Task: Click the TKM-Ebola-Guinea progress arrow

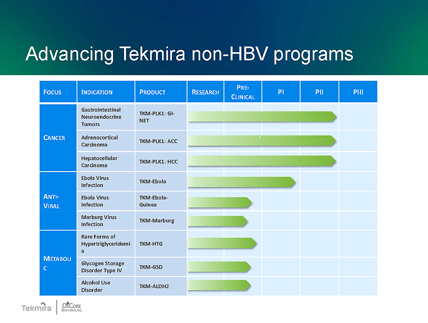Action: [x=219, y=203]
